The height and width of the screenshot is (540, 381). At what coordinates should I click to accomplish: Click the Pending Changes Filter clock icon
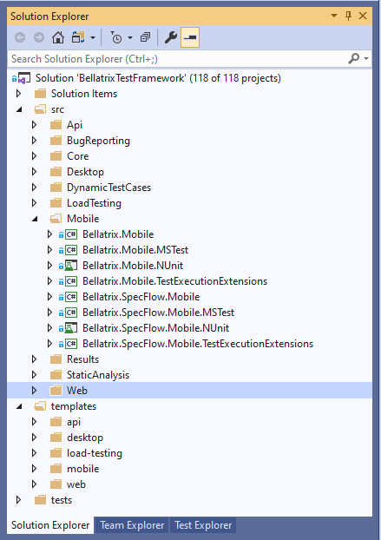116,37
